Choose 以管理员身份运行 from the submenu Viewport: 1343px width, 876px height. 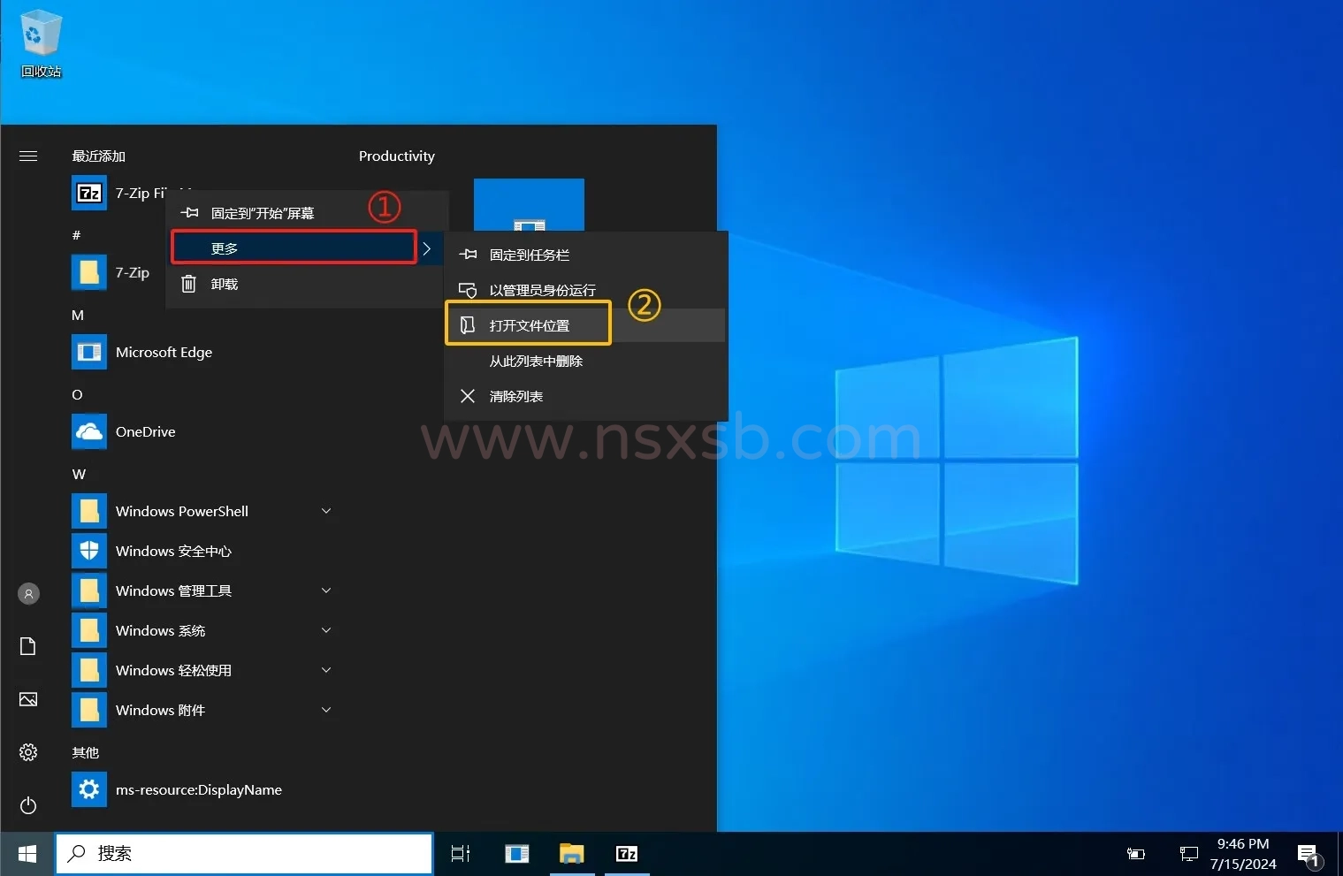585,290
